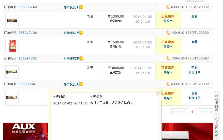Open the 调查问卷 survey sidebar button

[x=217, y=102]
